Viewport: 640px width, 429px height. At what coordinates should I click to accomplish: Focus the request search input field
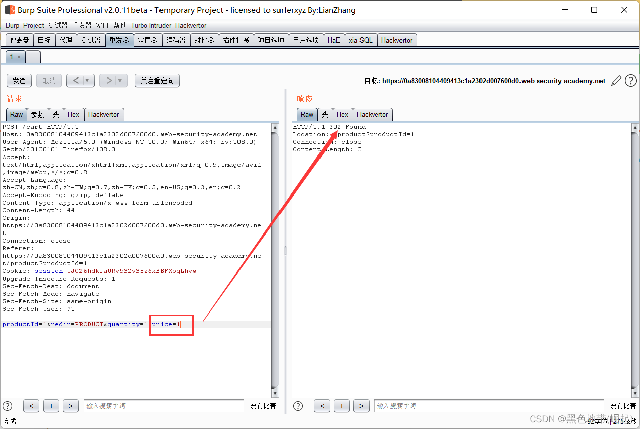click(x=164, y=406)
